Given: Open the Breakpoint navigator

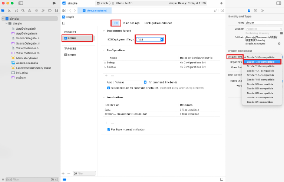Looking at the screenshot, I should click(x=50, y=11).
